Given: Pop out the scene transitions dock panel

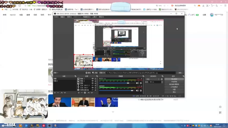Looking at the screenshot, I should [162, 76].
